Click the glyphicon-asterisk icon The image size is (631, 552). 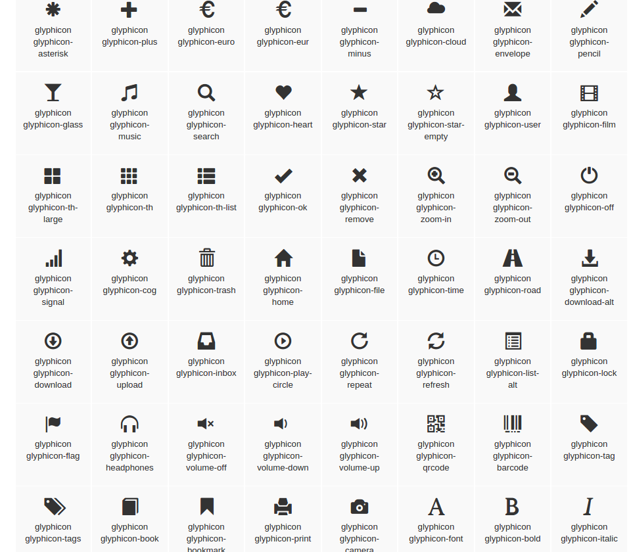(53, 9)
